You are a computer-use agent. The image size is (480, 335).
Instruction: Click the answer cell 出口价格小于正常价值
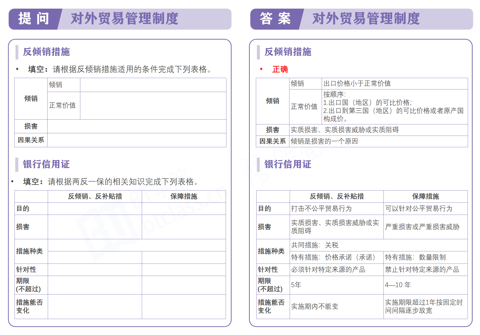(395, 84)
